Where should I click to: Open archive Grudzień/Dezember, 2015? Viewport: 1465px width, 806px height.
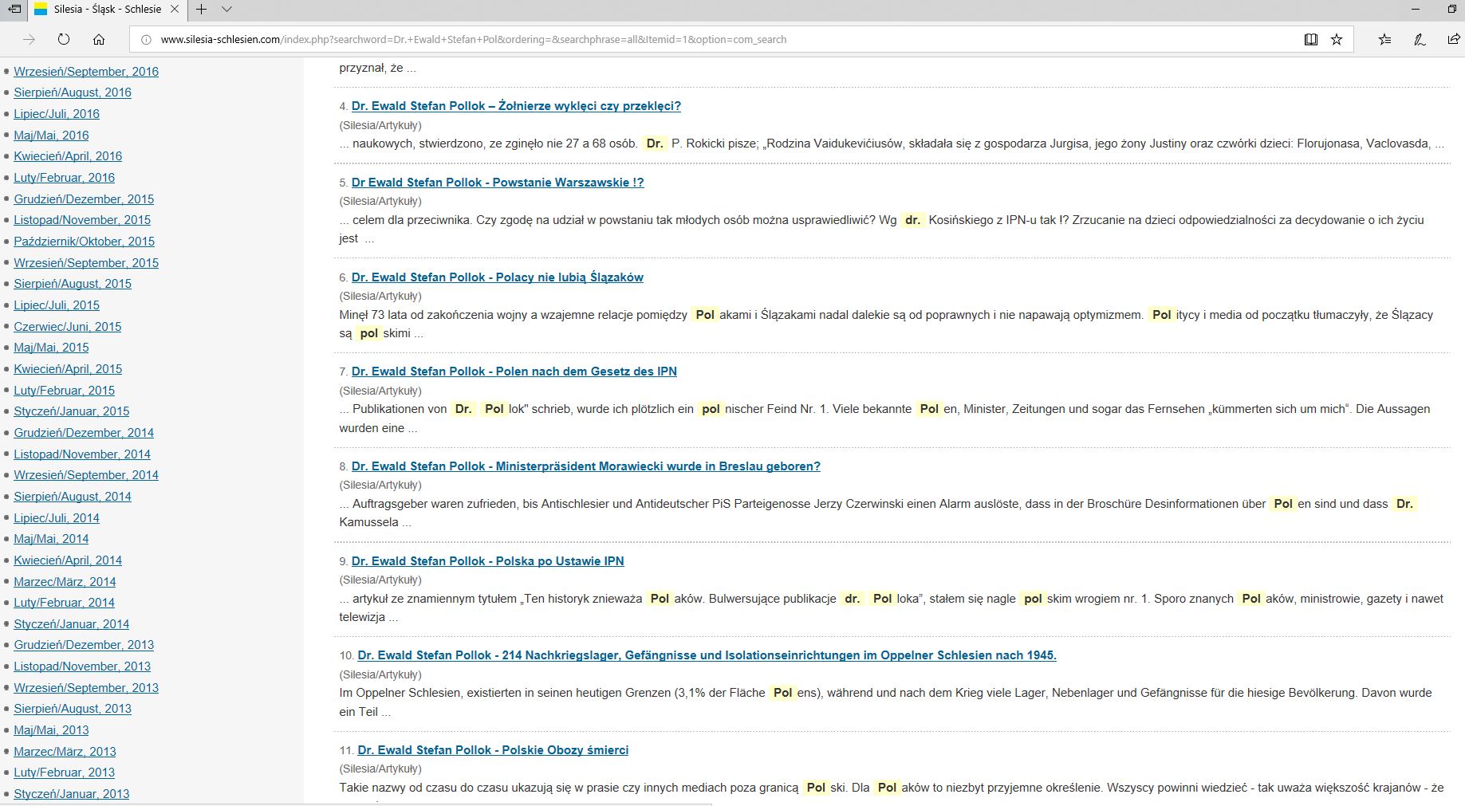(x=84, y=199)
